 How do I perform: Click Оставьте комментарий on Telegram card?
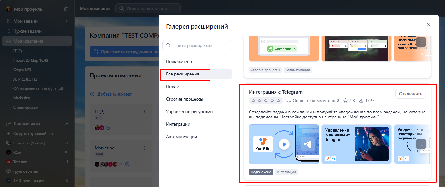313,101
